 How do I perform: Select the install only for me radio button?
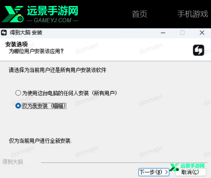tap(18, 106)
